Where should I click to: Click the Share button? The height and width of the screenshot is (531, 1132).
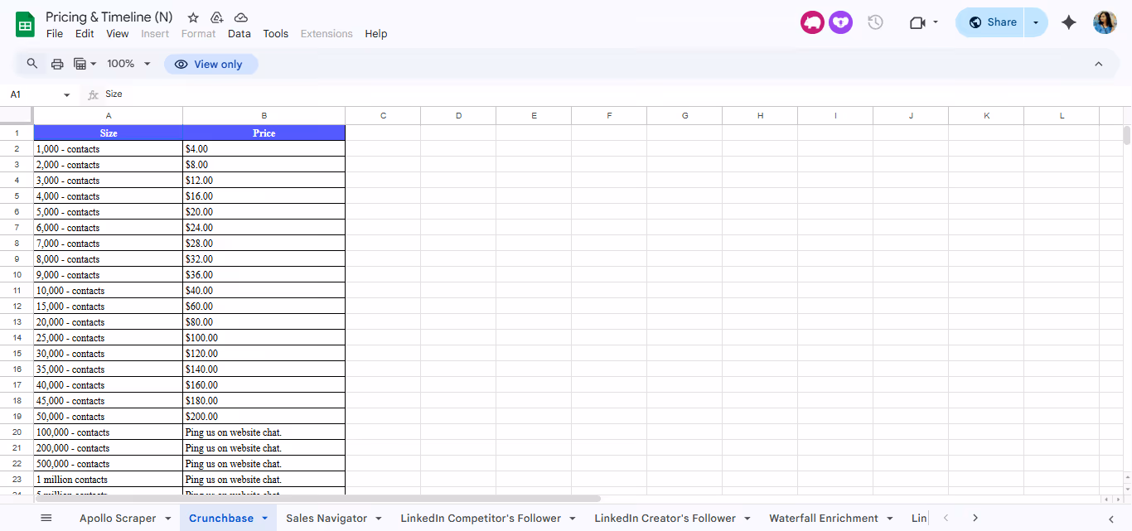pos(991,22)
